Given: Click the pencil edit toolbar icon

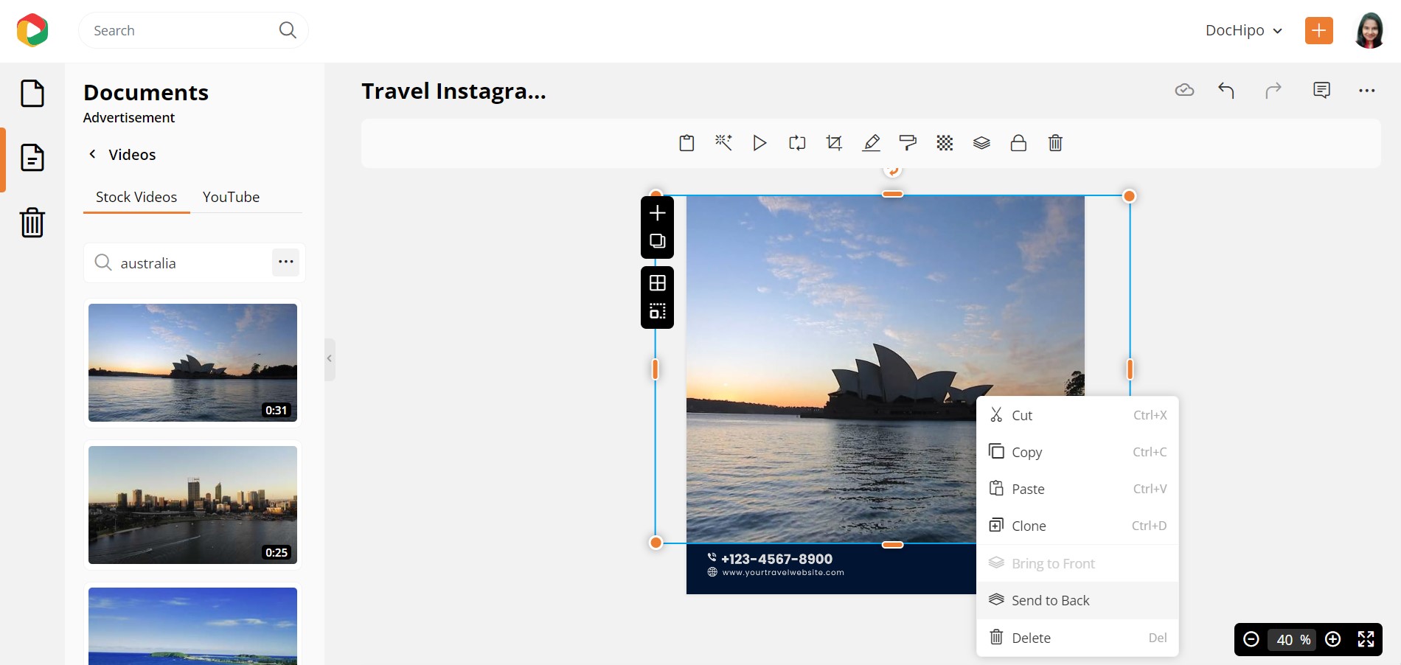Looking at the screenshot, I should [871, 143].
